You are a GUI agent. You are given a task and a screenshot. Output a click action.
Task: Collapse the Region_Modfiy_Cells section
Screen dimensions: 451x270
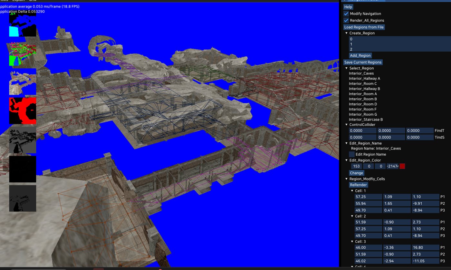346,179
